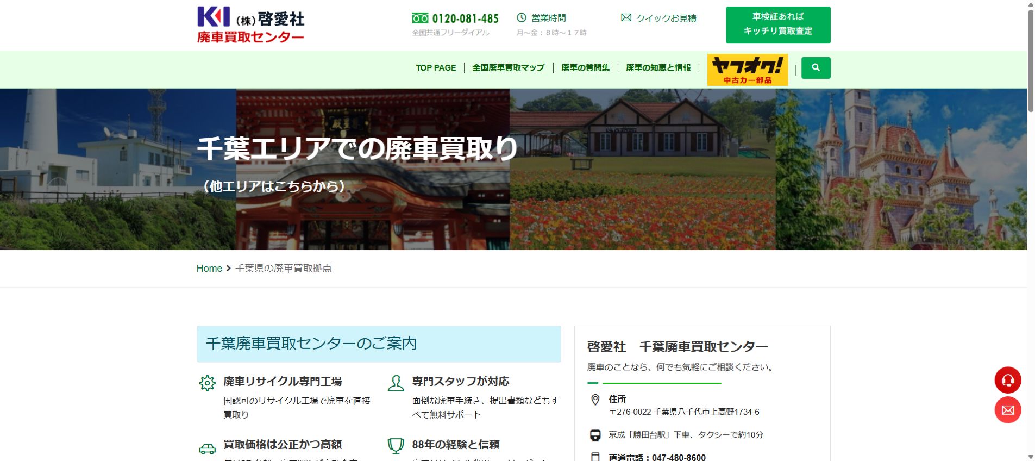
Task: Open 廃車の知恵と情報 menu item
Action: (x=658, y=67)
